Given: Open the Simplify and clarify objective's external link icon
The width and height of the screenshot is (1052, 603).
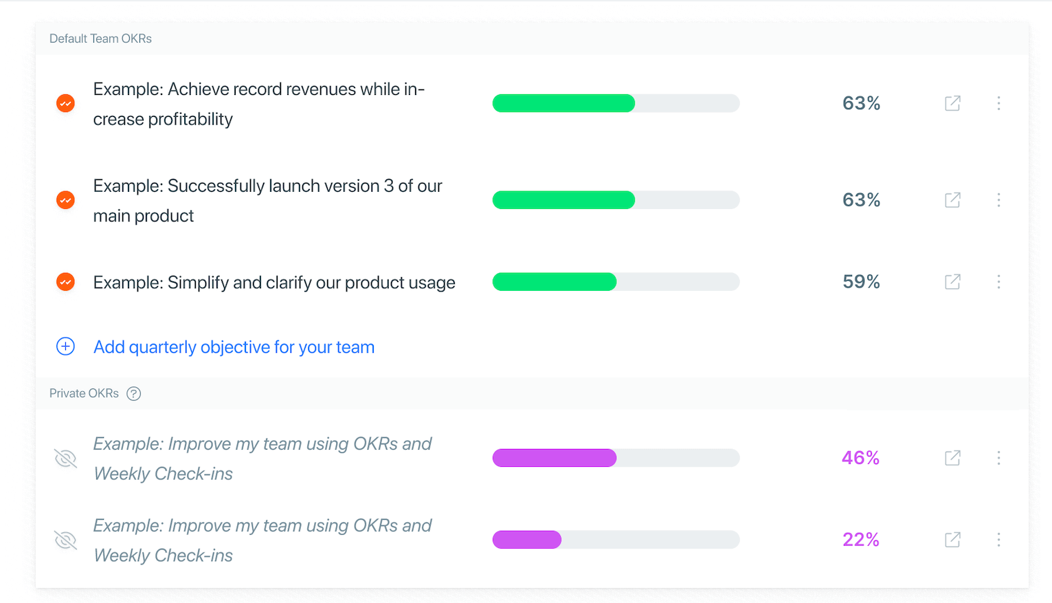Looking at the screenshot, I should (x=952, y=282).
